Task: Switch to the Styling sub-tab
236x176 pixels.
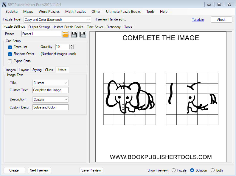Action: tap(37, 70)
